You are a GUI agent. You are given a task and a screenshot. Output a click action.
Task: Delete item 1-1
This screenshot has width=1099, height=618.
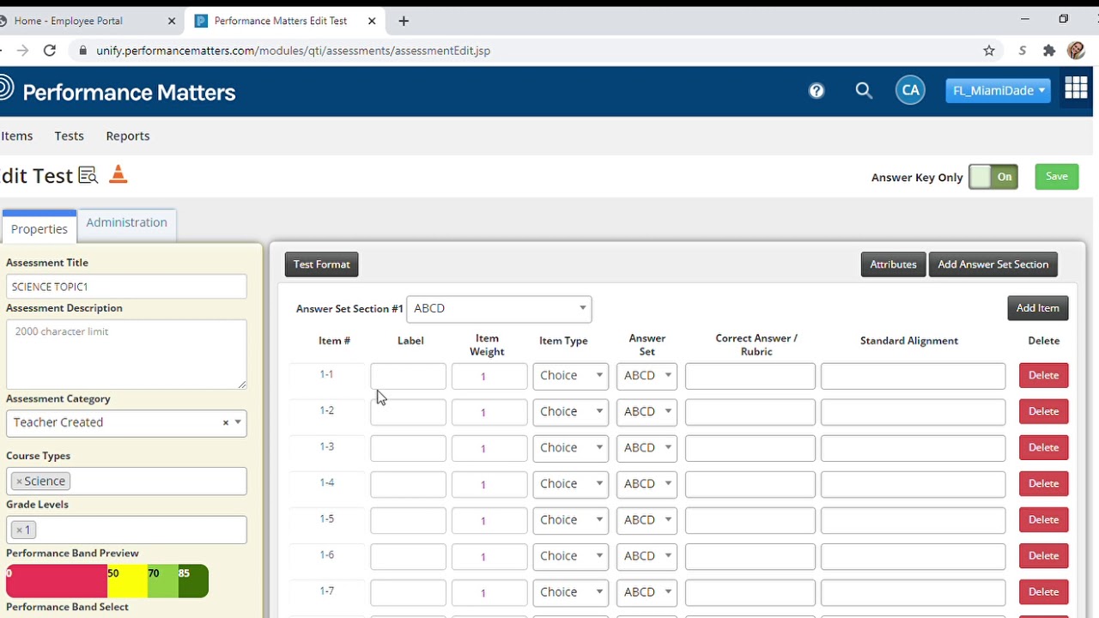pos(1043,375)
